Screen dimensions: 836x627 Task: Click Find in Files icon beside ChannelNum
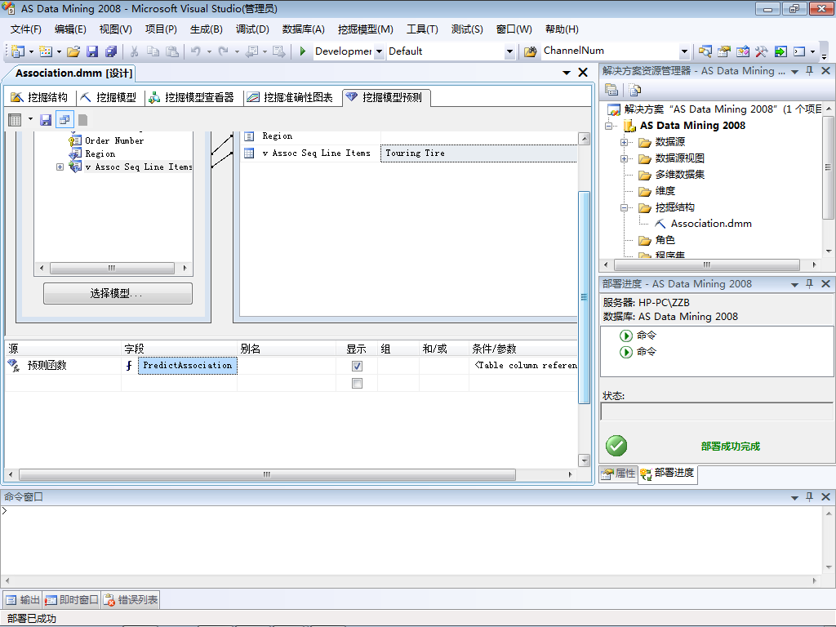point(530,51)
